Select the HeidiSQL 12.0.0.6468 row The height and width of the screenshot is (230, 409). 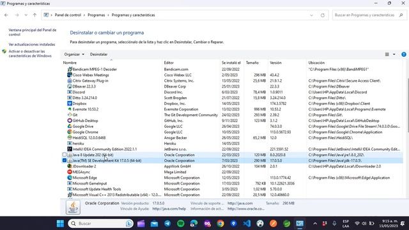pos(232,138)
